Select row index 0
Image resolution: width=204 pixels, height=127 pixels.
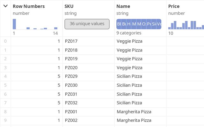(x=5, y=41)
